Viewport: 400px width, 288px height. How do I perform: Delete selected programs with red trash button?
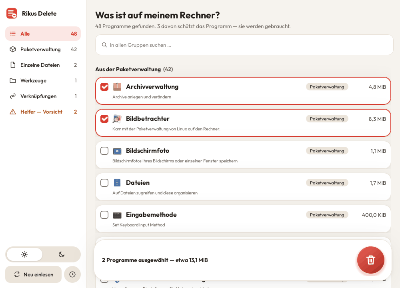(371, 260)
